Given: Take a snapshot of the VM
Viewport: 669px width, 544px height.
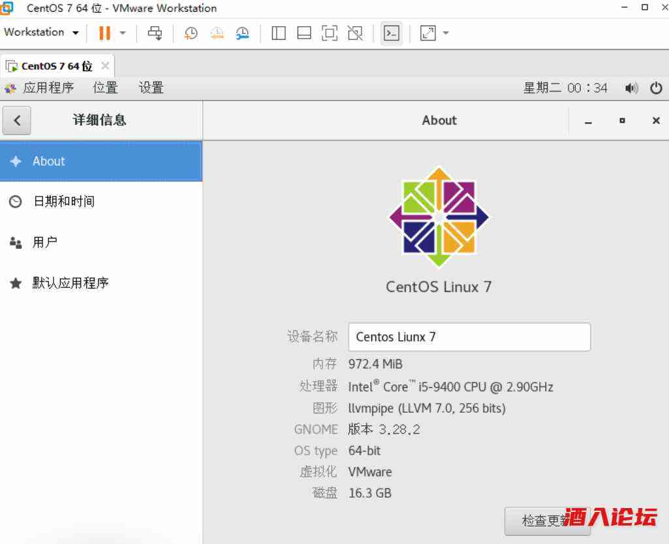Looking at the screenshot, I should (x=191, y=33).
